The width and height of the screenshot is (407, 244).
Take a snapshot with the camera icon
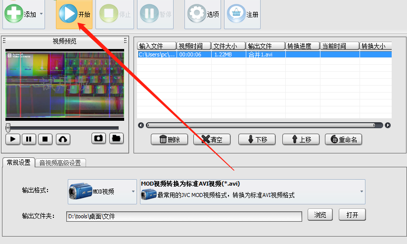pyautogui.click(x=98, y=138)
